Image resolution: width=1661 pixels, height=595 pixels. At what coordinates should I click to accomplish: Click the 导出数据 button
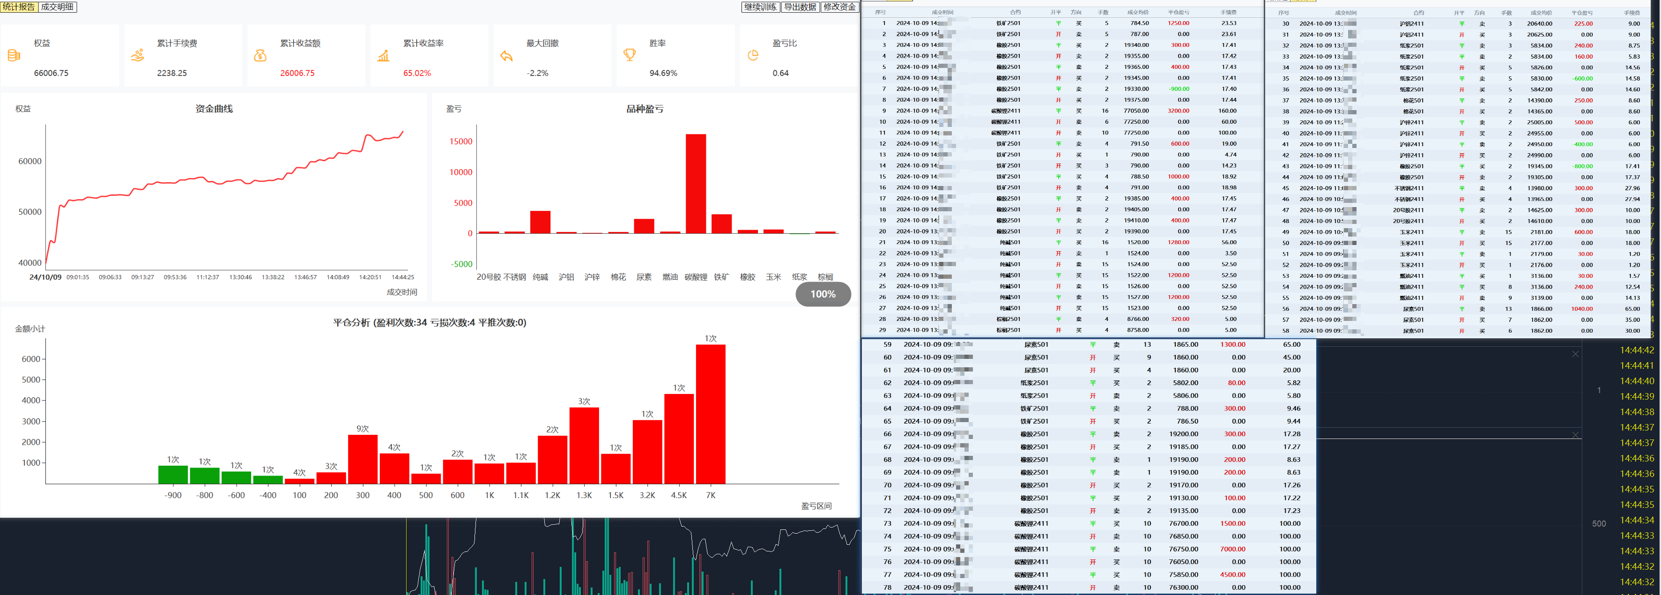(x=800, y=7)
